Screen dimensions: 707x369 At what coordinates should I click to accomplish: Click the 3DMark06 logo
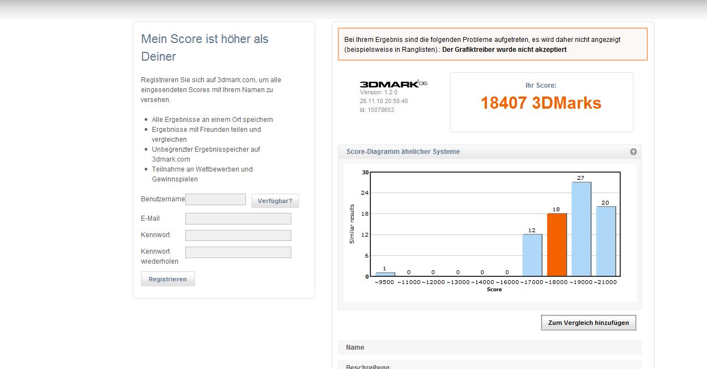[393, 84]
